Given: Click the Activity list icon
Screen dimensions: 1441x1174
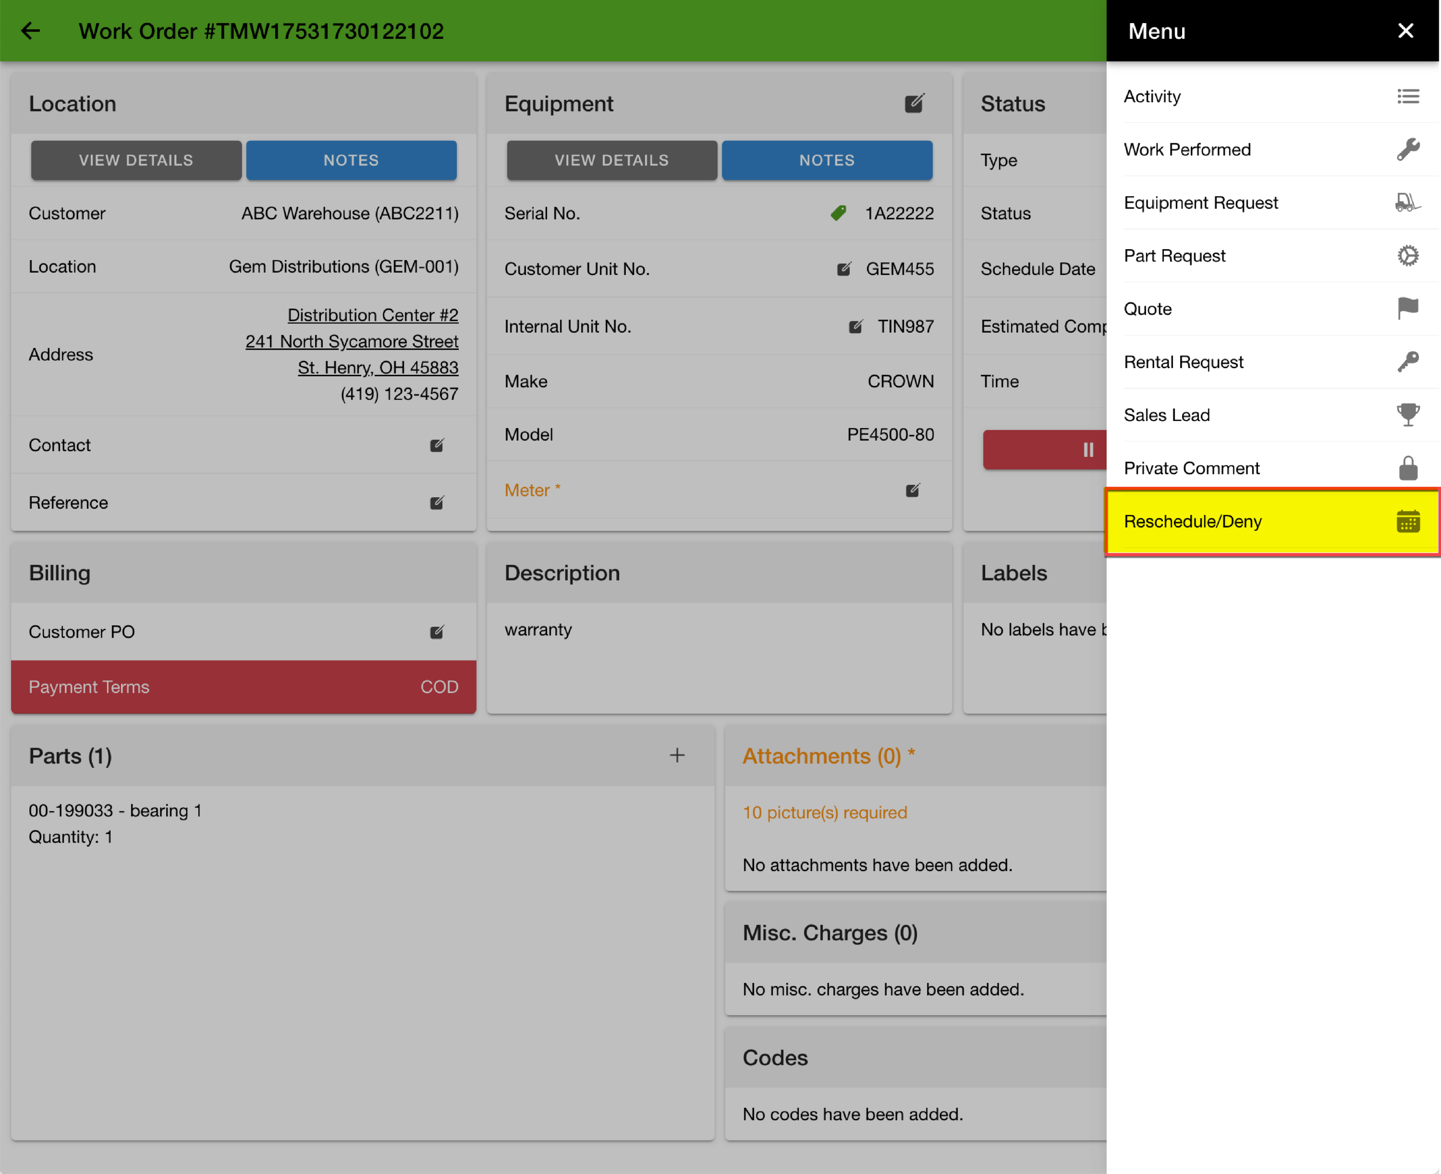Looking at the screenshot, I should click(x=1408, y=96).
